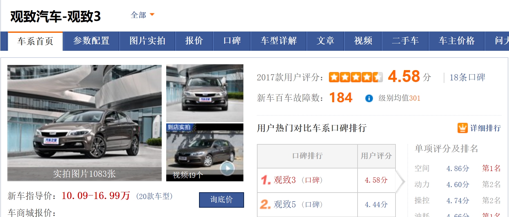Open the 文章 tab
509x217 pixels.
[x=325, y=41]
